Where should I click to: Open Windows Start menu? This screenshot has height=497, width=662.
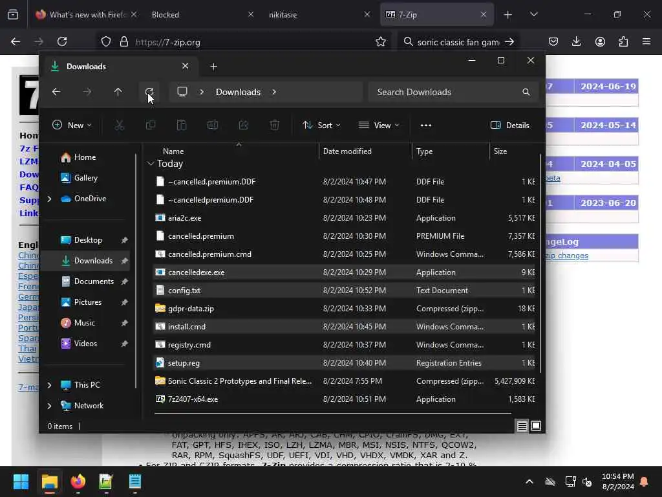tap(21, 481)
